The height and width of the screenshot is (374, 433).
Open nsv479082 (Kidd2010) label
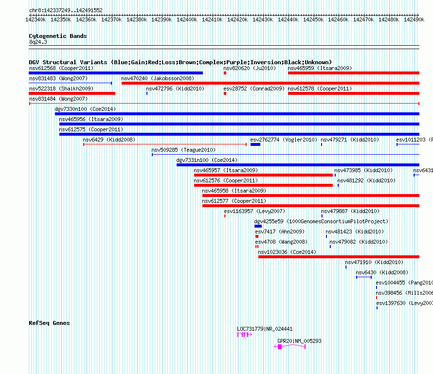coord(359,242)
